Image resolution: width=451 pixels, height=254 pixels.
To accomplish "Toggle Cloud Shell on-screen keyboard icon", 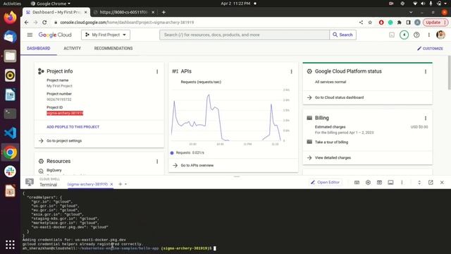I will (357, 182).
